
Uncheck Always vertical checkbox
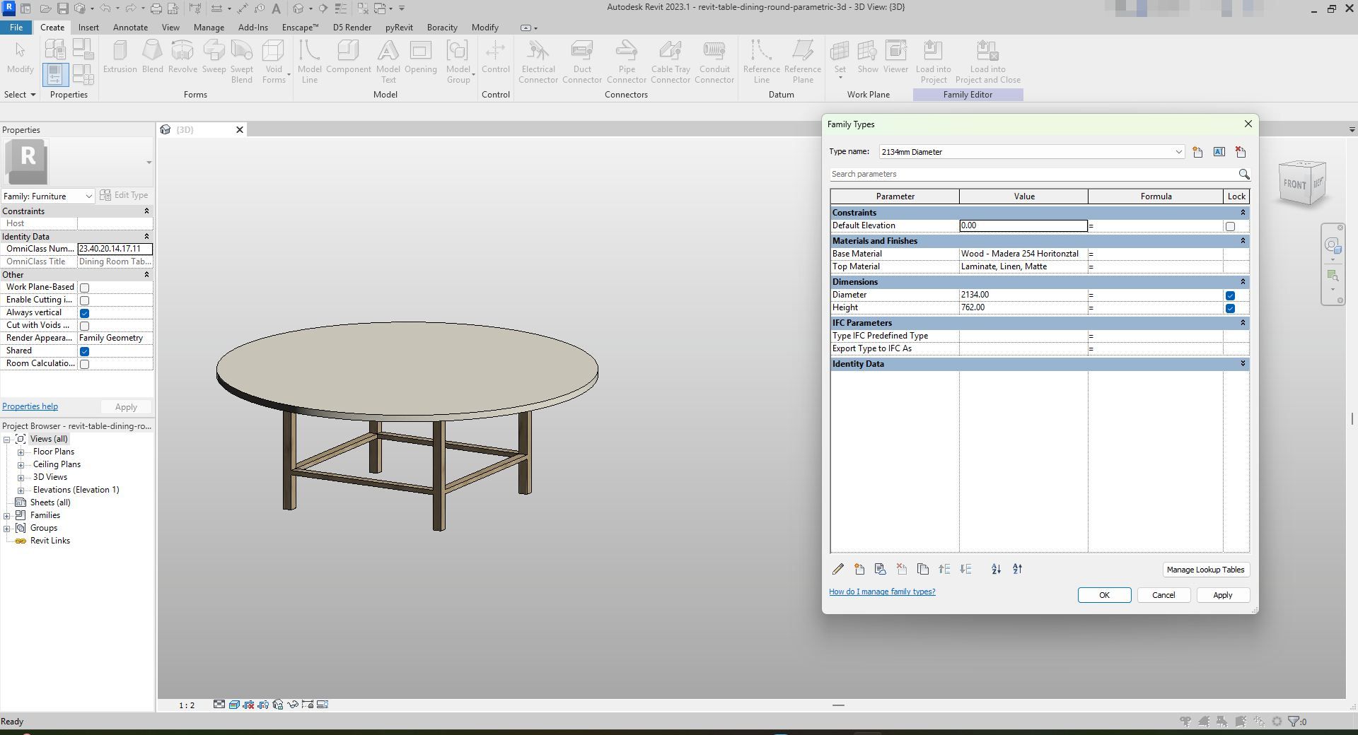85,313
